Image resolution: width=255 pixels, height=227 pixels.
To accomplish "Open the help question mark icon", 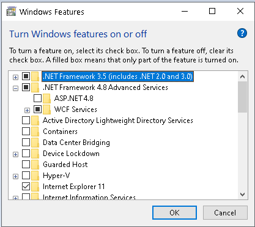I will pyautogui.click(x=242, y=33).
